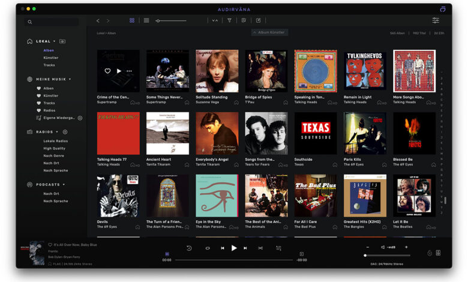Click the alphabet index scrollbar on the right
Viewport: 468px width, 282px height.
[x=442, y=143]
